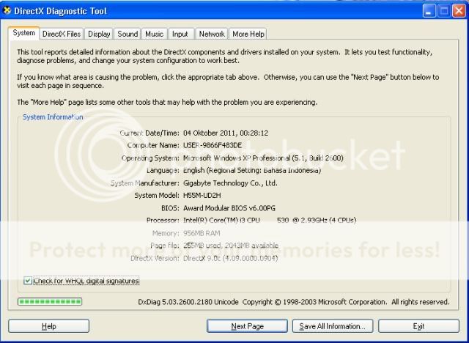Click the Intel Core i3 processor value
Image resolution: width=469 pixels, height=343 pixels.
pyautogui.click(x=270, y=221)
